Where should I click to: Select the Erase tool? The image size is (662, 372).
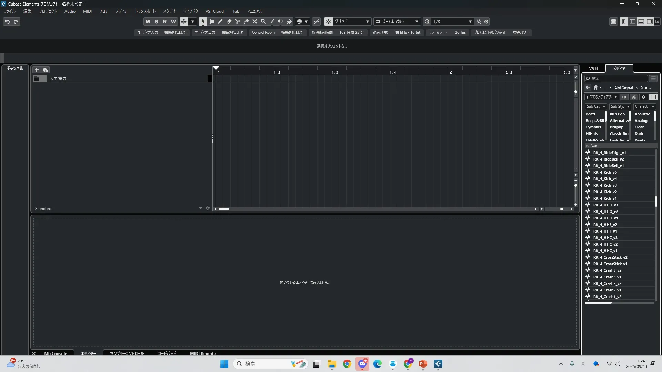tap(229, 22)
